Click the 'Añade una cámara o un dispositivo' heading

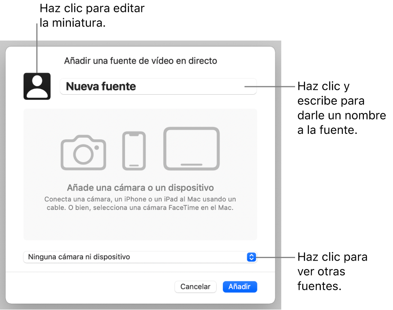point(140,188)
